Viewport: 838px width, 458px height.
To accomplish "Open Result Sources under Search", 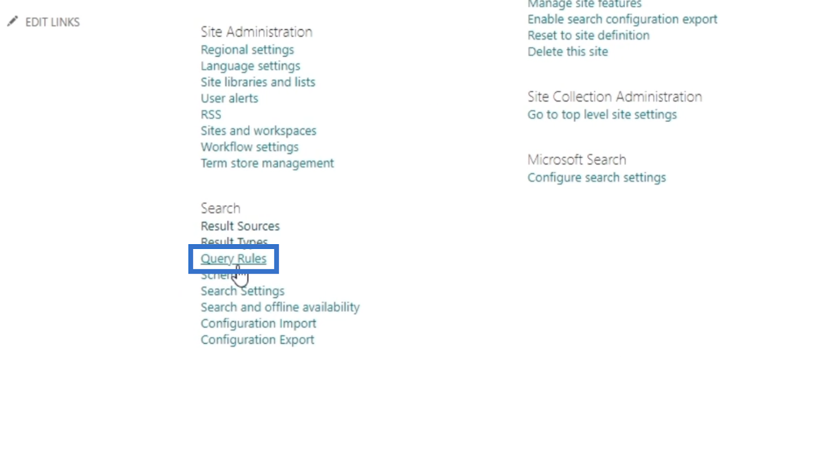I will coord(240,226).
